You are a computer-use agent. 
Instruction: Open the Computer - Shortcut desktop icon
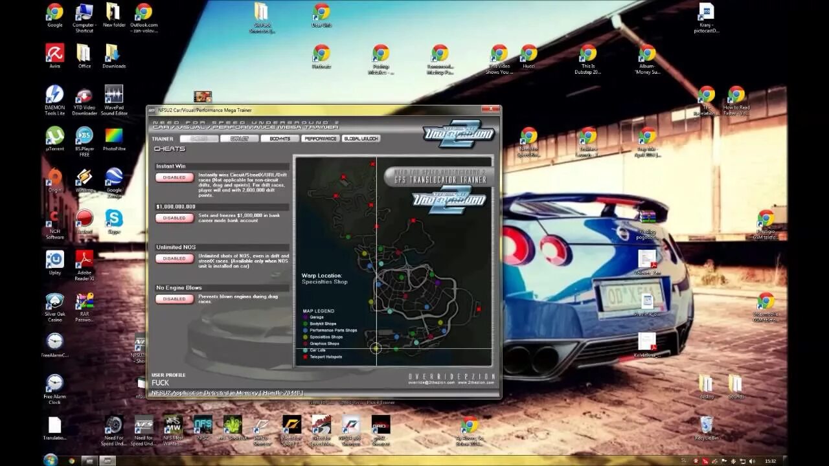tap(84, 18)
